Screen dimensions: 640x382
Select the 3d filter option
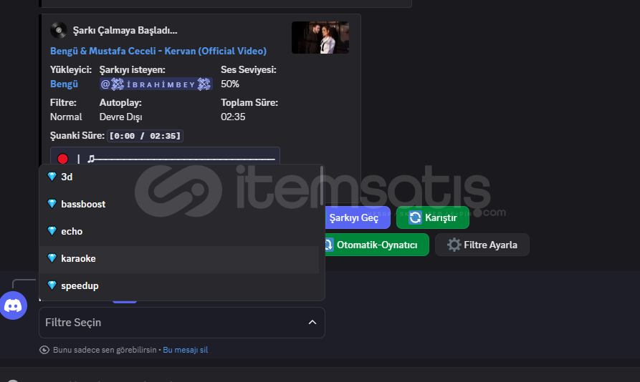tap(178, 177)
